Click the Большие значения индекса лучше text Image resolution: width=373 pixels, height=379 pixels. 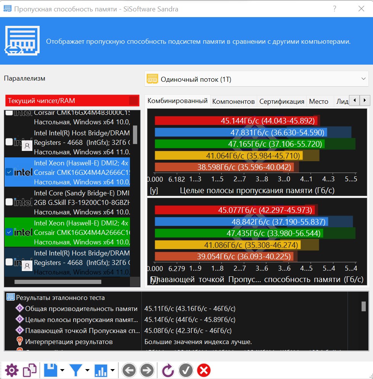(198, 342)
